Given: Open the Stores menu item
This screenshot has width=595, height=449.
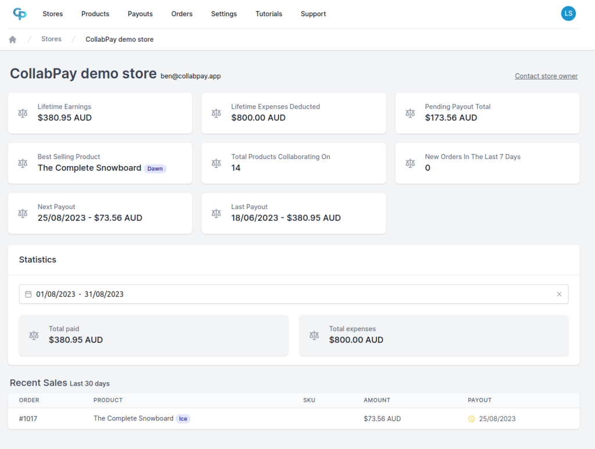Looking at the screenshot, I should tap(53, 14).
